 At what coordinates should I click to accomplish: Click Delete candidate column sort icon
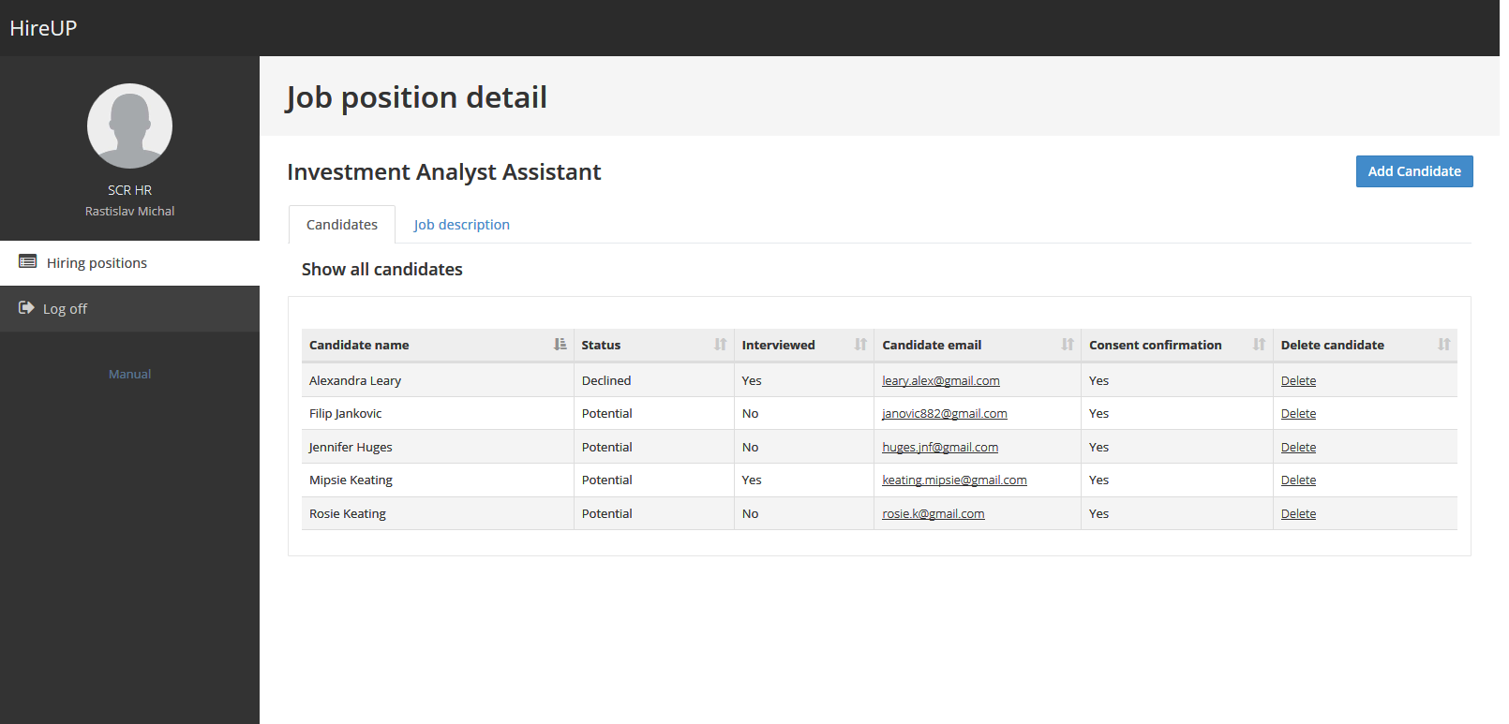[x=1443, y=345]
